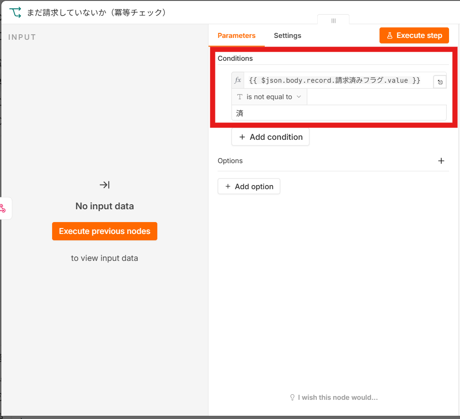
Task: Click the 'I wish this node would...' link
Action: (x=337, y=398)
